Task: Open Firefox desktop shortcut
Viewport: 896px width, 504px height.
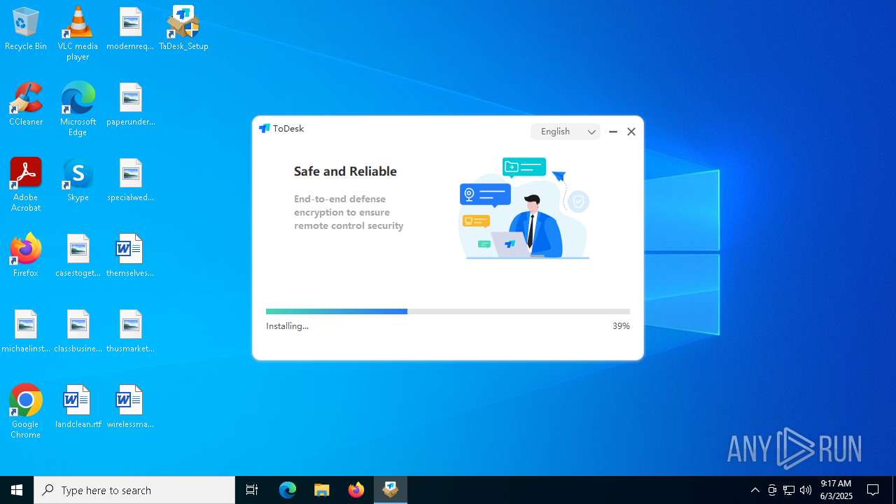Action: pos(26,256)
